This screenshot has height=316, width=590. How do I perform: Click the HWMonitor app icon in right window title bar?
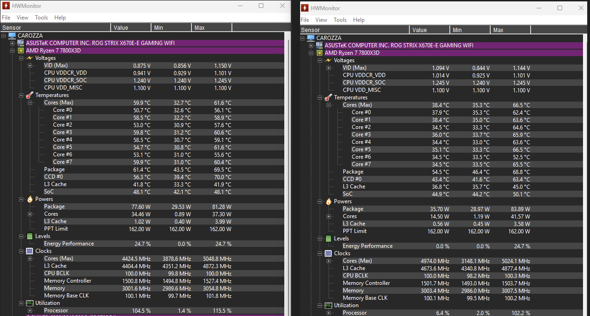(x=305, y=8)
